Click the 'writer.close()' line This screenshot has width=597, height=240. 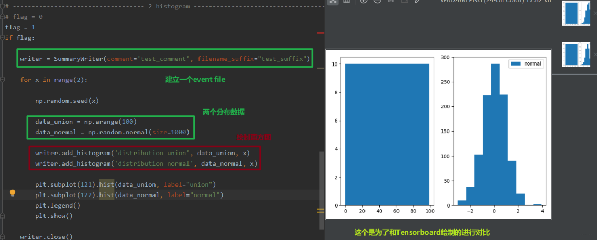(46, 236)
